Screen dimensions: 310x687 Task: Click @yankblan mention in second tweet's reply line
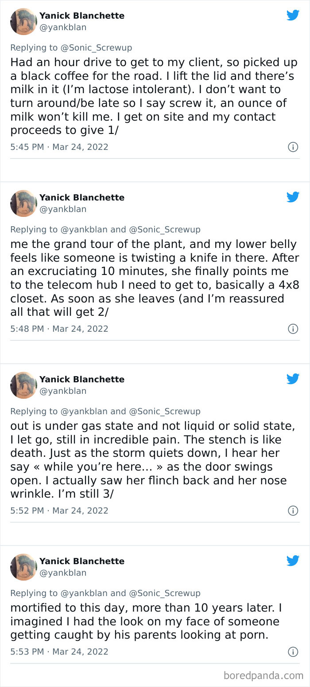coord(84,229)
